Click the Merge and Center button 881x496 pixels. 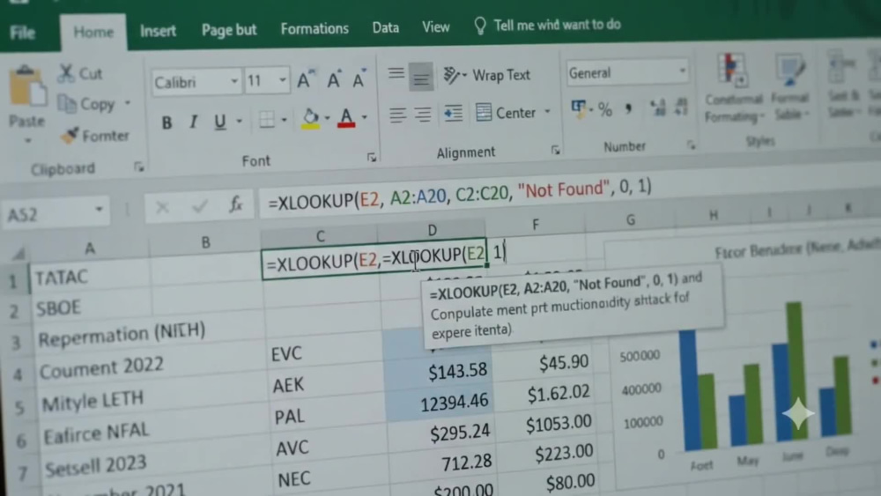pos(506,113)
